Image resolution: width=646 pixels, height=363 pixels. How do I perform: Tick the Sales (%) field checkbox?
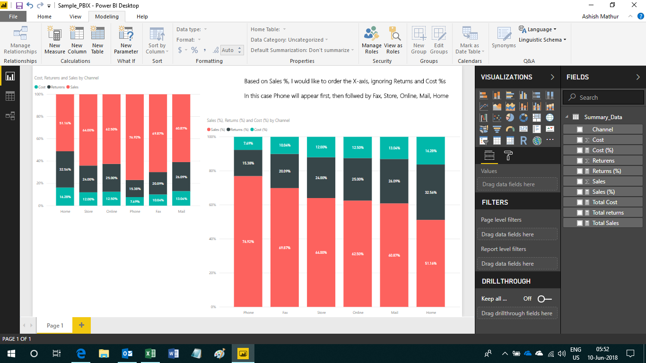tap(580, 192)
